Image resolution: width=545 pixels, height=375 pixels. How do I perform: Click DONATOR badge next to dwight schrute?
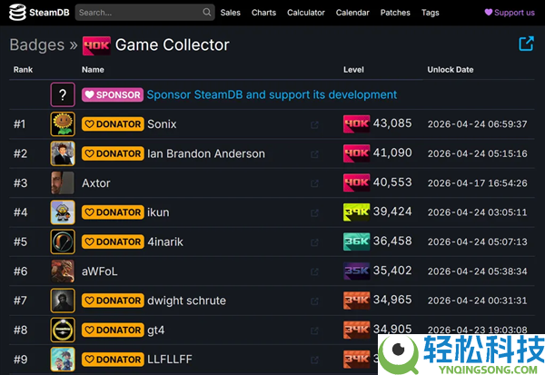113,301
